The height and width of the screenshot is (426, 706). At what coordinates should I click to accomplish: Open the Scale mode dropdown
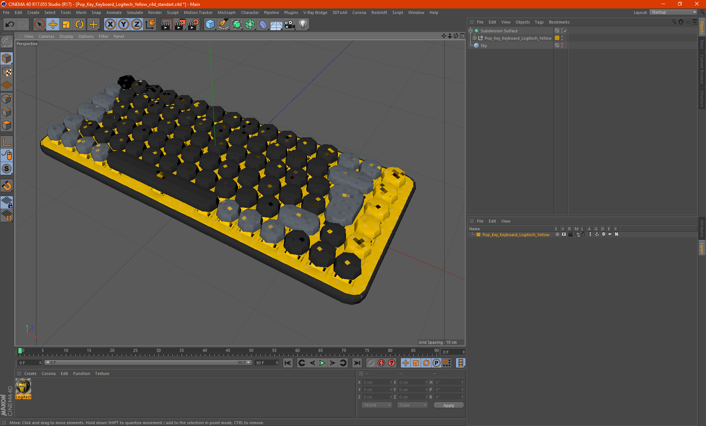coord(413,405)
